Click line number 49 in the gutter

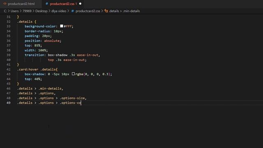click(9, 103)
